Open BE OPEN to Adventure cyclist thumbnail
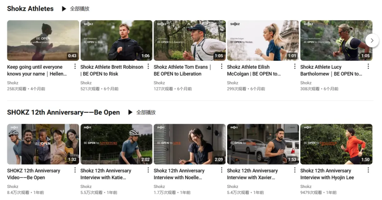Screen dimensions: 382x200 pyautogui.click(x=116, y=144)
